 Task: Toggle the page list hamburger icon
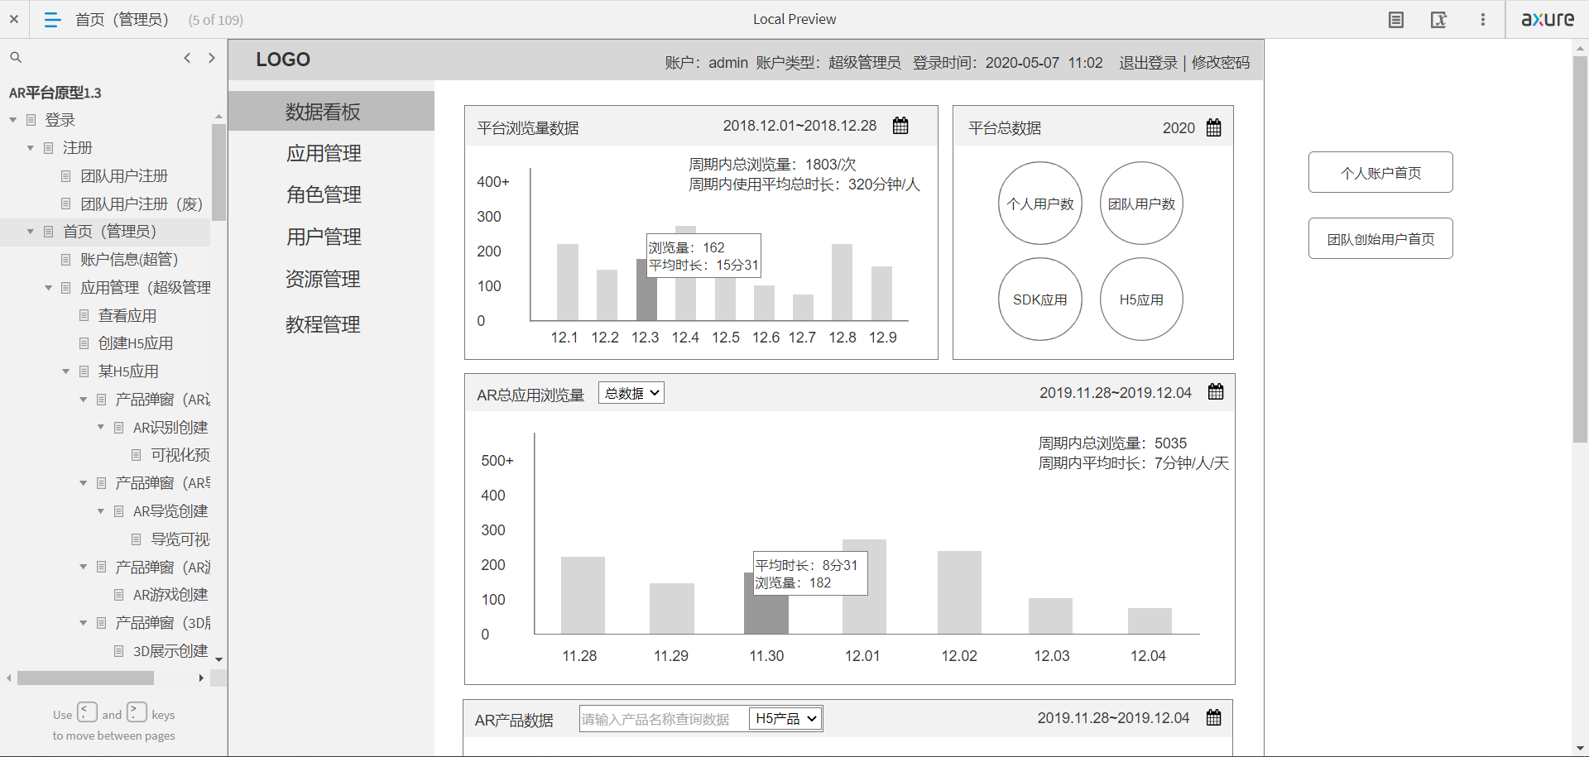tap(52, 19)
